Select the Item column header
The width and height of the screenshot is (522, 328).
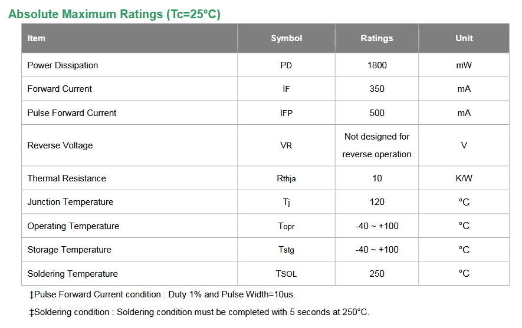[x=36, y=38]
